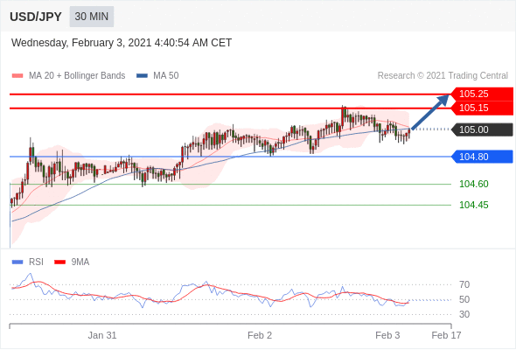Click the green 104.60 support label

coord(474,184)
